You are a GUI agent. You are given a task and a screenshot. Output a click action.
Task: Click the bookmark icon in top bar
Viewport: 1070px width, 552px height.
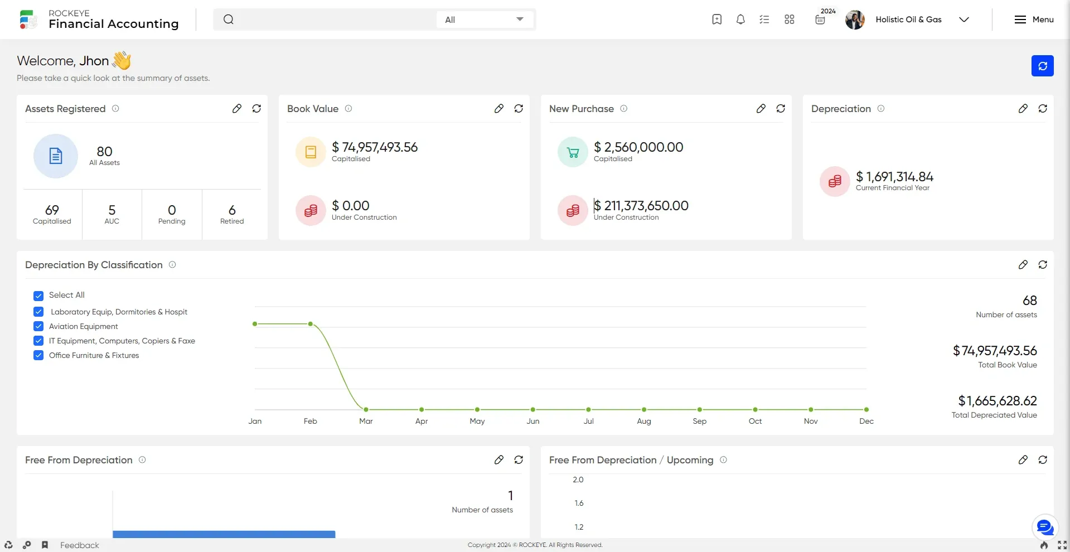(x=716, y=20)
